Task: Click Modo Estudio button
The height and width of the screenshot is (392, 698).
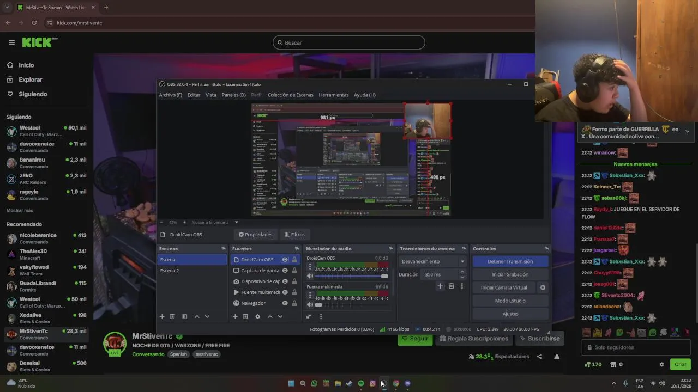Action: (x=510, y=301)
